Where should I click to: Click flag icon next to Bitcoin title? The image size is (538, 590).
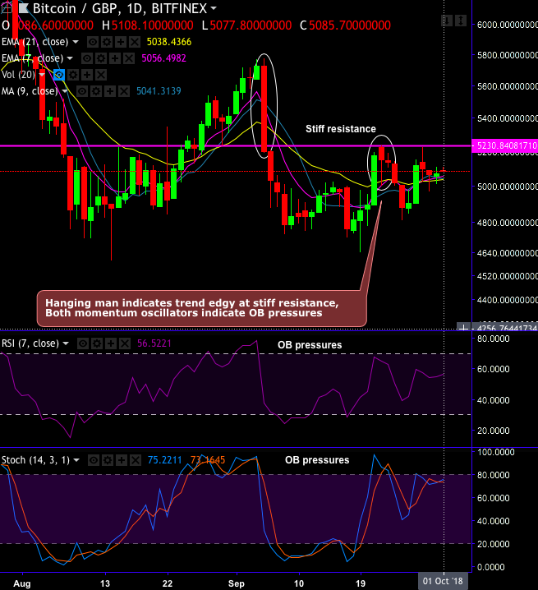coord(24,8)
